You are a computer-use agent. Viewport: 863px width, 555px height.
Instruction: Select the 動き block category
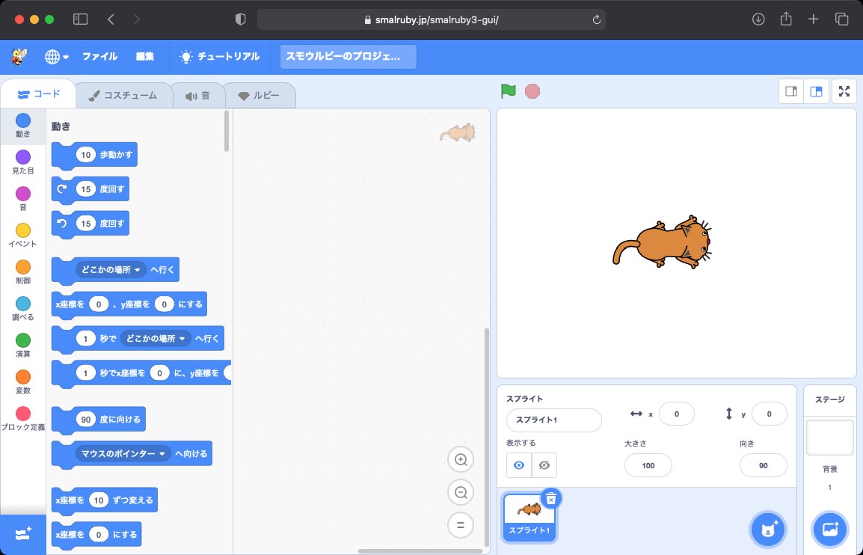pos(23,126)
